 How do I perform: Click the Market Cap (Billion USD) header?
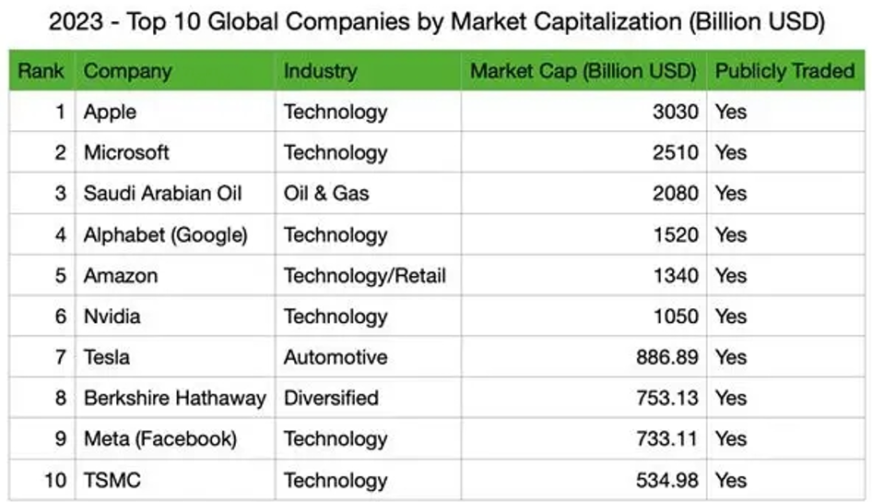click(x=584, y=71)
